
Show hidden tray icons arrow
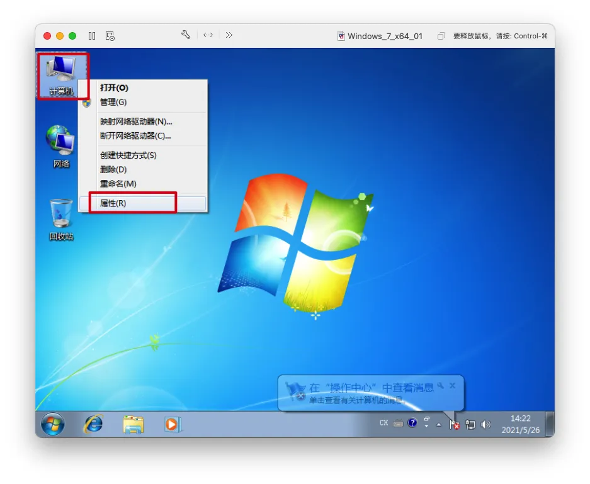coord(439,425)
